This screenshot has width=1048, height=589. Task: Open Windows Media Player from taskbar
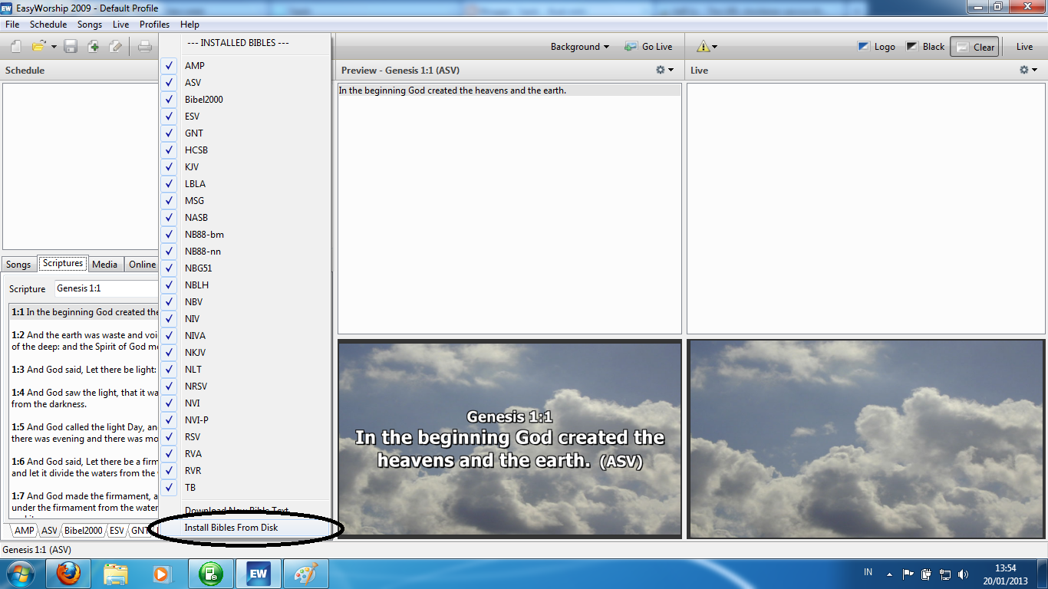click(163, 574)
